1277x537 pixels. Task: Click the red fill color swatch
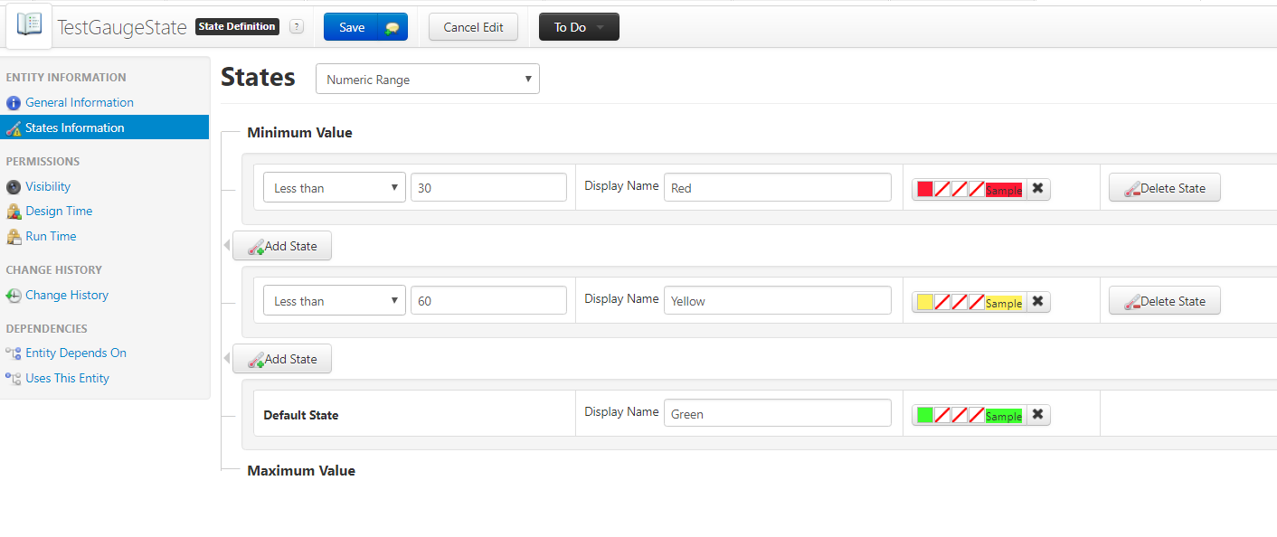[925, 189]
